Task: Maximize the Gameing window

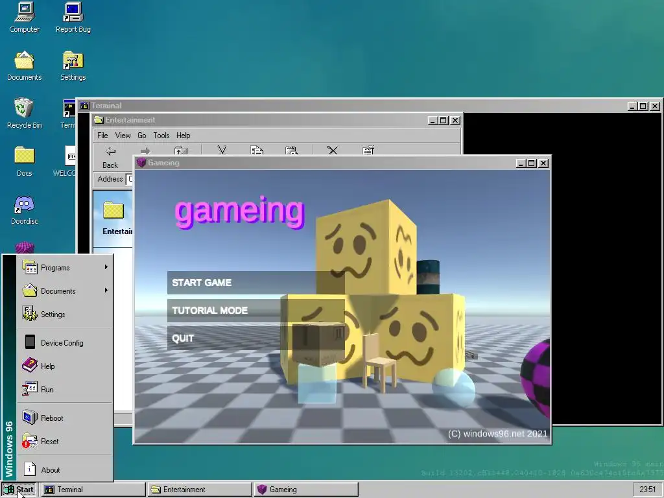Action: coord(532,163)
